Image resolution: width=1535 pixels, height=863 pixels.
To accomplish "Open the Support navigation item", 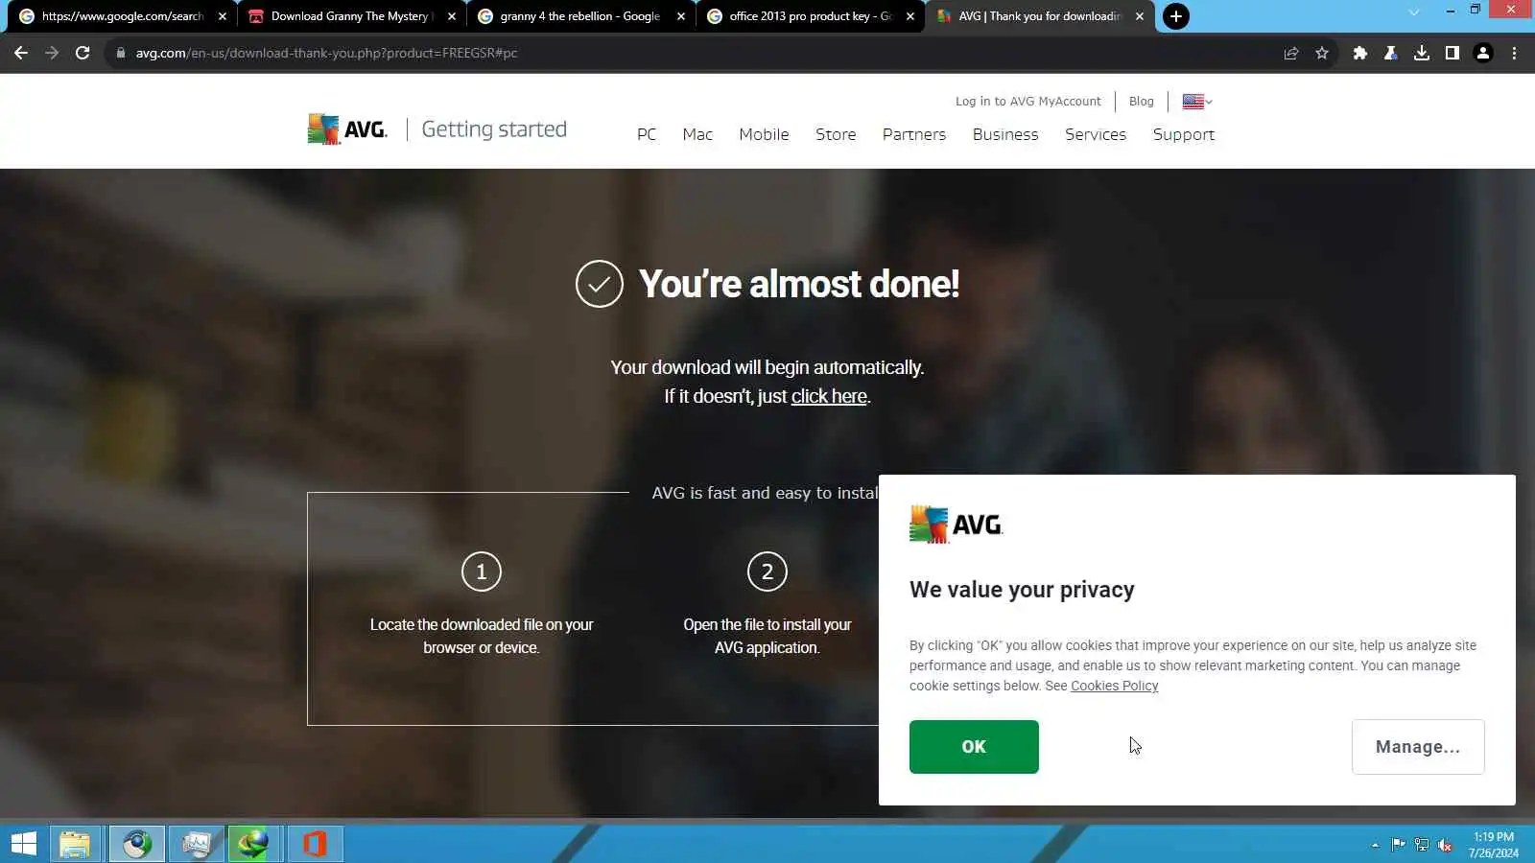I will coord(1184,135).
